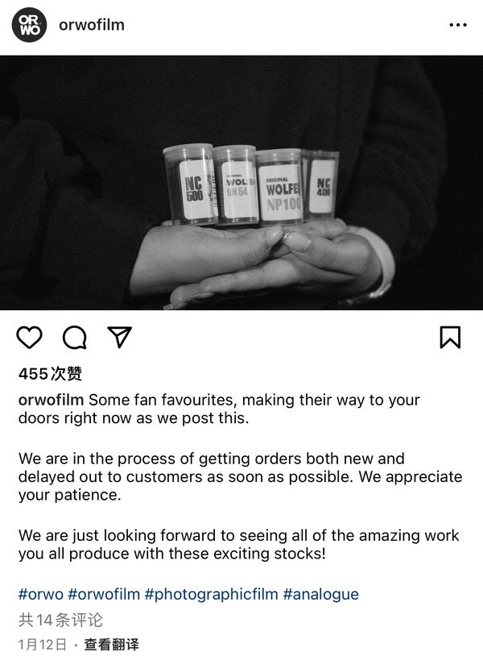This screenshot has height=656, width=483.
Task: Open the three-dot more options menu
Action: pyautogui.click(x=457, y=25)
